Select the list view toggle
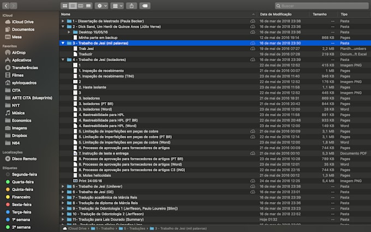 (x=73, y=5)
